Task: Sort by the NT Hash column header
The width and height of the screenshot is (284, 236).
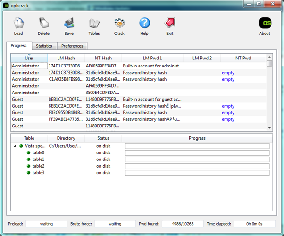Action: pos(102,58)
